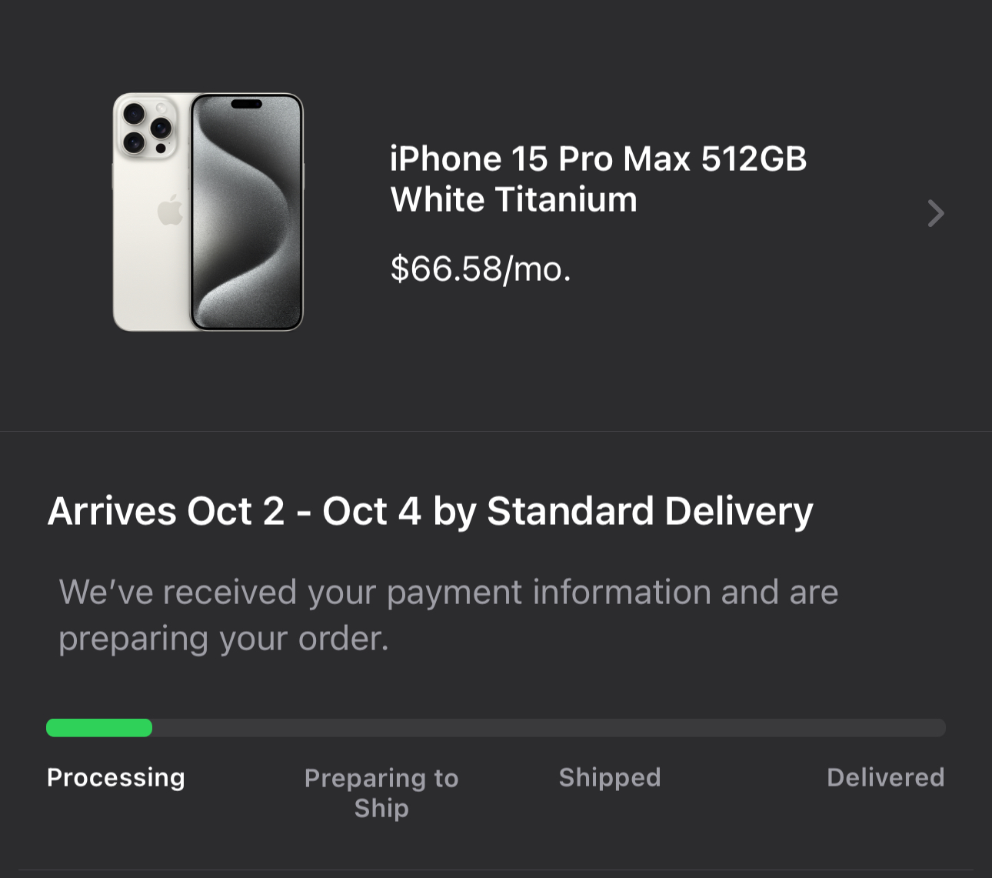Select the "Preparing to Ship" status step

pos(381,779)
